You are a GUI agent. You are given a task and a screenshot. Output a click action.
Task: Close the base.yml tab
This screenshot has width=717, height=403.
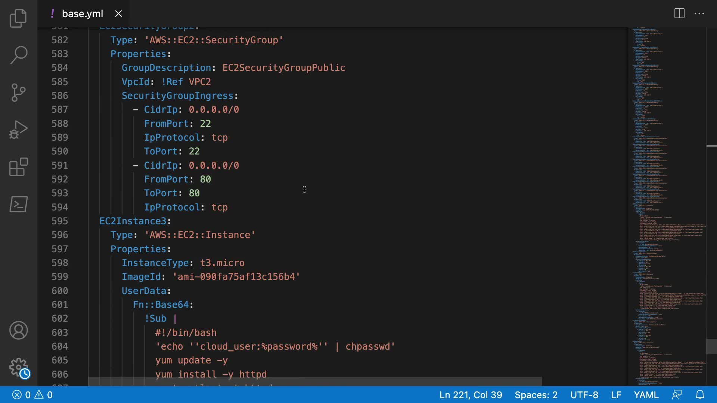click(x=118, y=14)
